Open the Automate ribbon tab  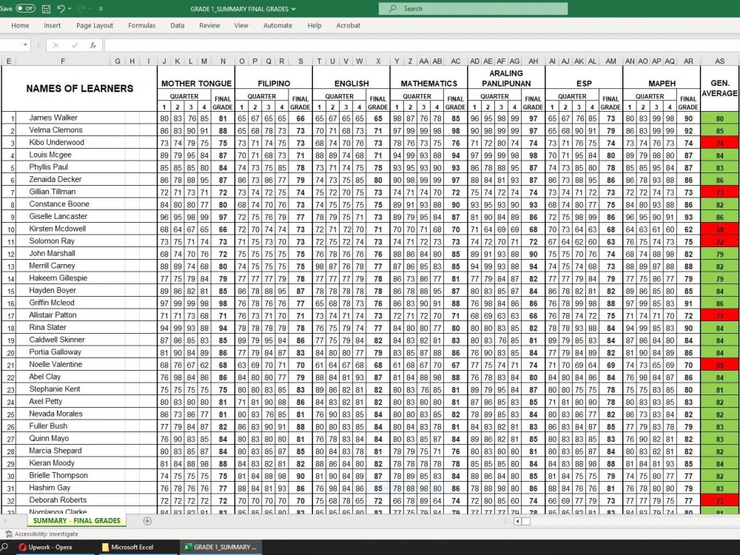click(x=277, y=25)
